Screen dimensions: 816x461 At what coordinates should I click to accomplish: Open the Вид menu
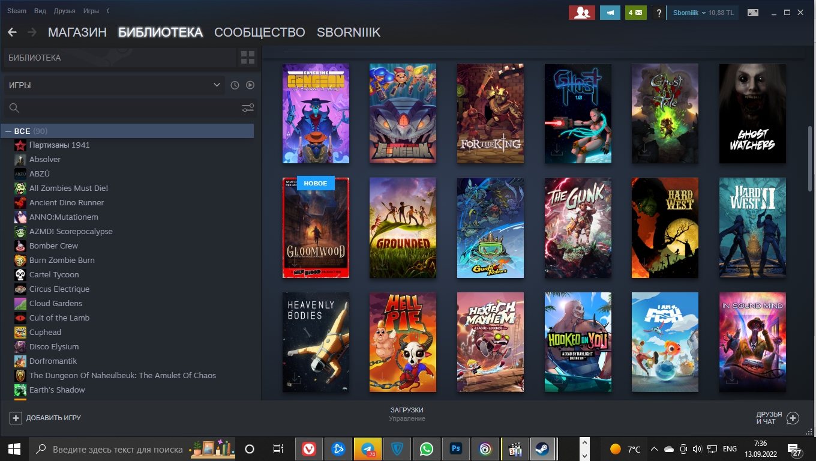[x=40, y=11]
